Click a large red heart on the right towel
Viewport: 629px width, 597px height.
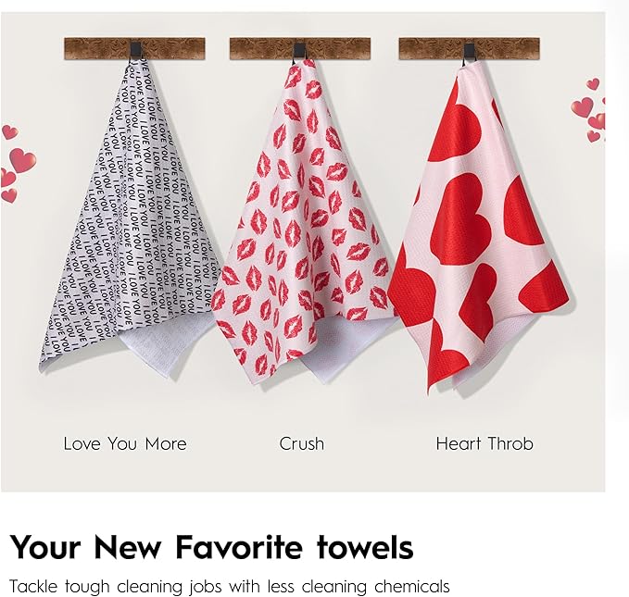coord(461,220)
